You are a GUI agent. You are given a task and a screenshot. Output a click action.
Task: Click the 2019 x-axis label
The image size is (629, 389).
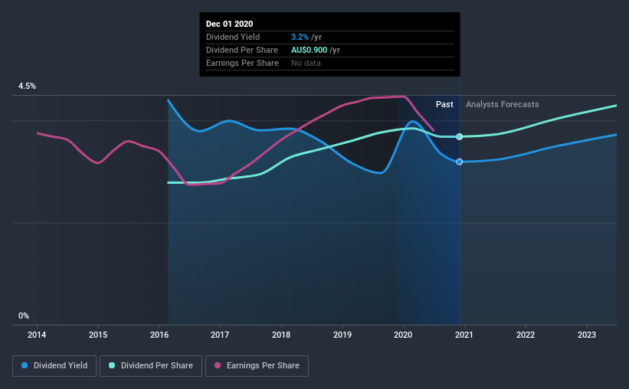coord(342,335)
